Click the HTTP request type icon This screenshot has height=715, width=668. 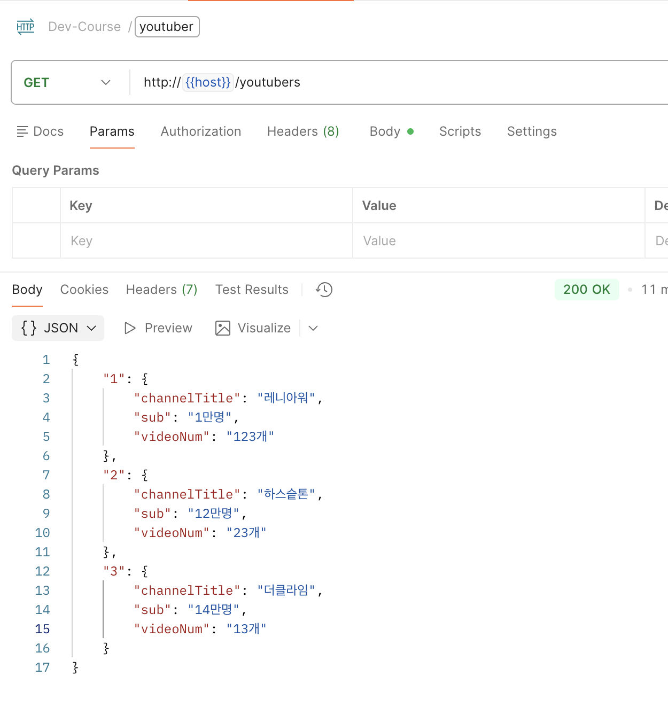26,27
